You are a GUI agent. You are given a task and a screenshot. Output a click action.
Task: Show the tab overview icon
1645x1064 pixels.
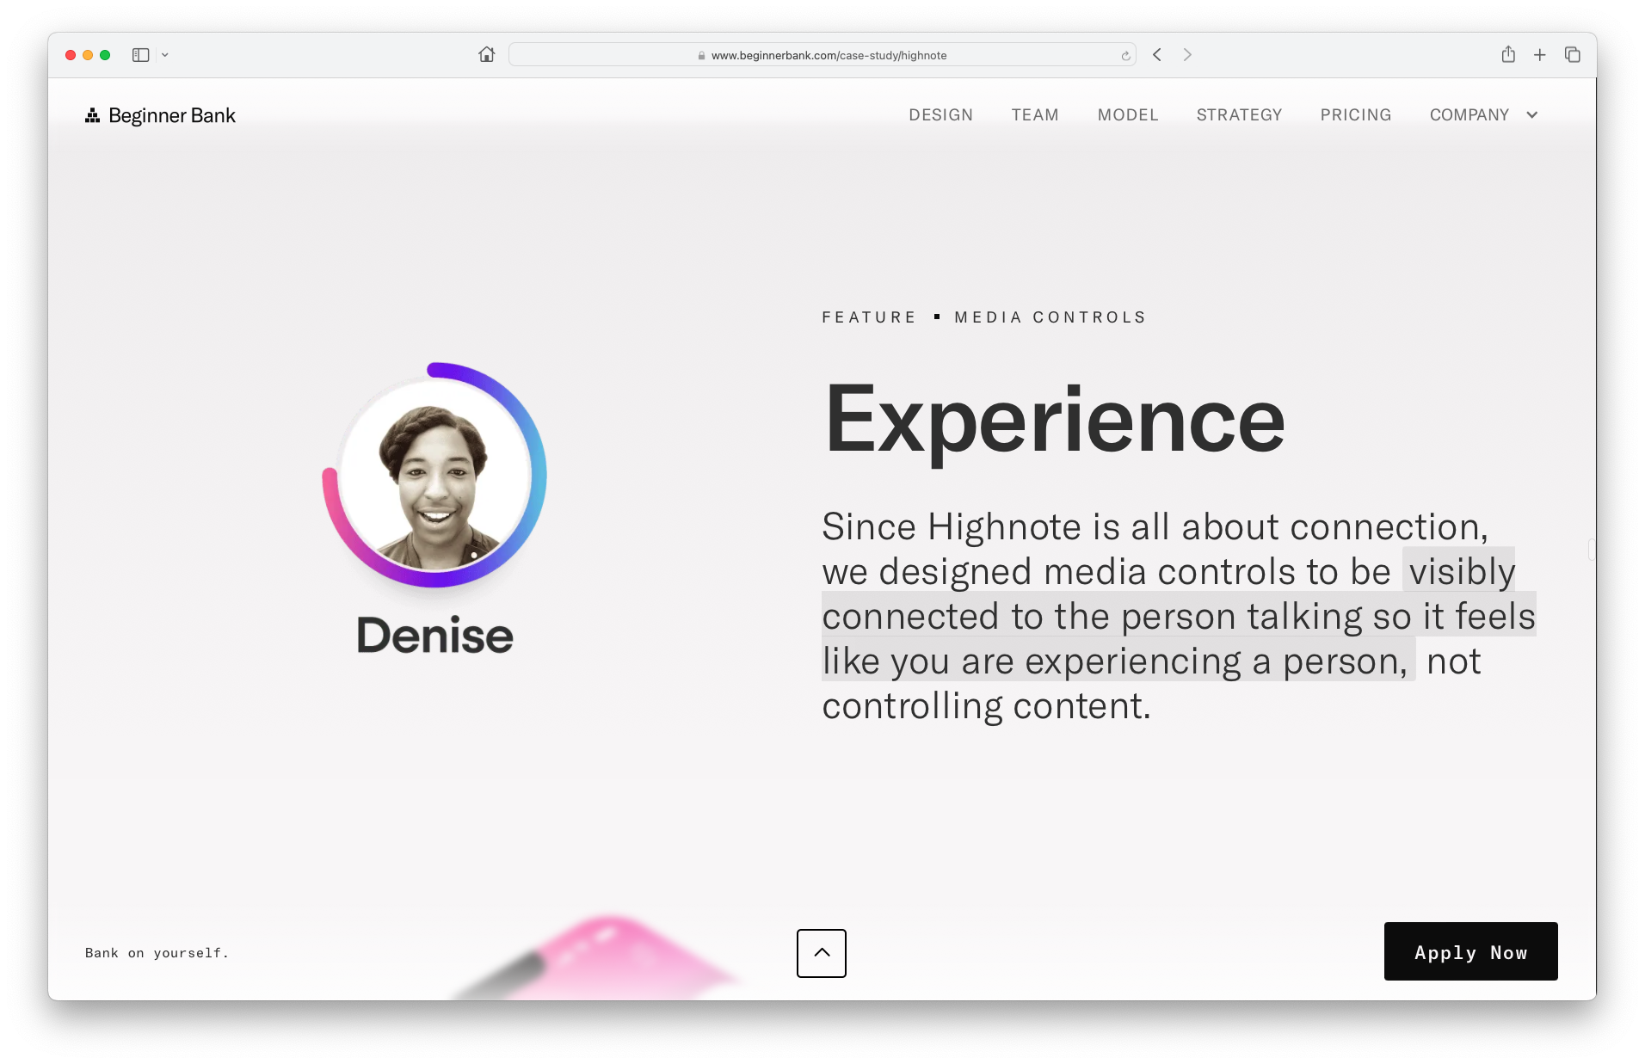(1573, 55)
